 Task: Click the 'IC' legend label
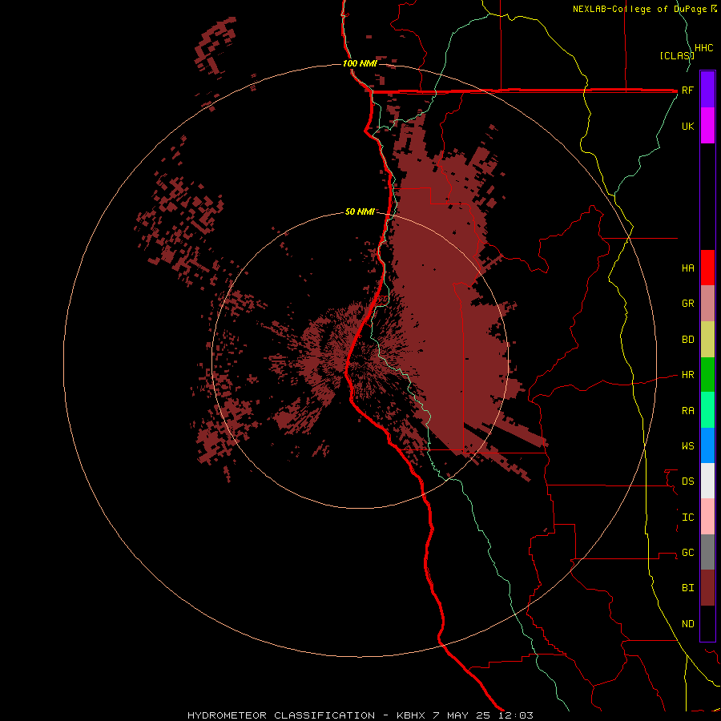click(x=687, y=518)
